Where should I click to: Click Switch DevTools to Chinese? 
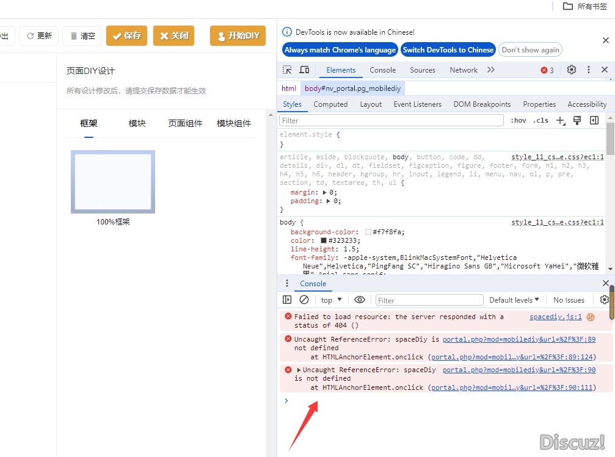448,50
